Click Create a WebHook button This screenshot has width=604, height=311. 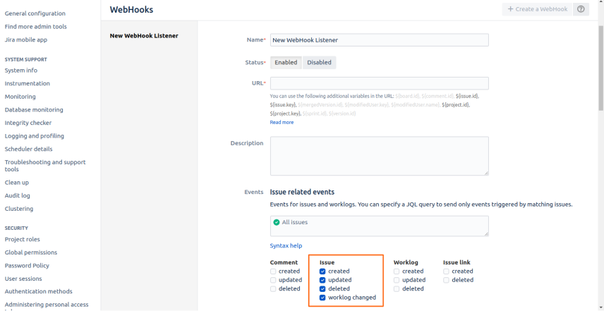tap(538, 9)
